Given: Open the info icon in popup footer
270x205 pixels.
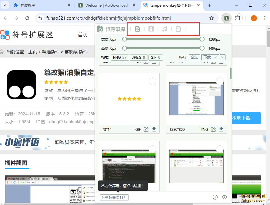Looking at the screenshot, I should (x=215, y=197).
